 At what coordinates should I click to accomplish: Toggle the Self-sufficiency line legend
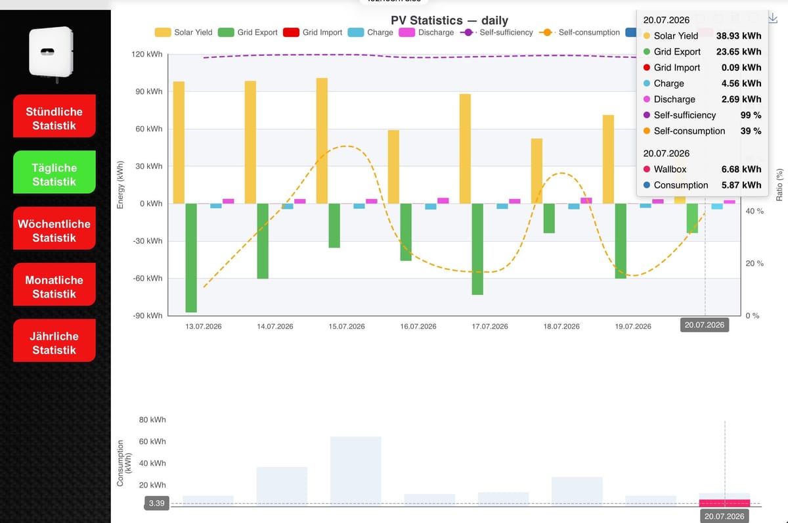[x=496, y=32]
